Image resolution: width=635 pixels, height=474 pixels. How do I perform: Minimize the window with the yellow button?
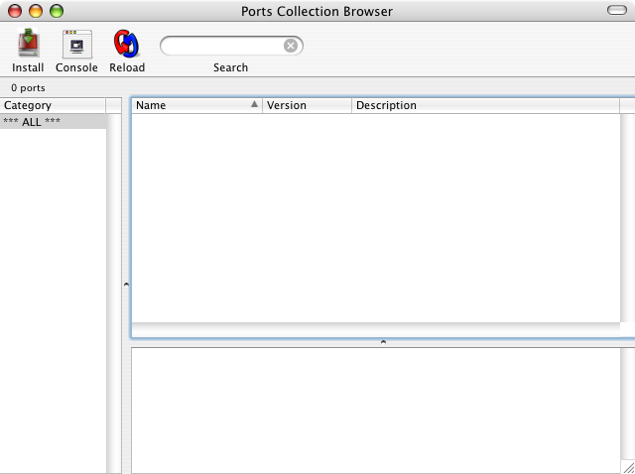36,11
